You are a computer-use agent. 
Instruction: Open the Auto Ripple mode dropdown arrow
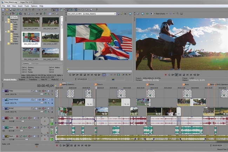(64, 10)
